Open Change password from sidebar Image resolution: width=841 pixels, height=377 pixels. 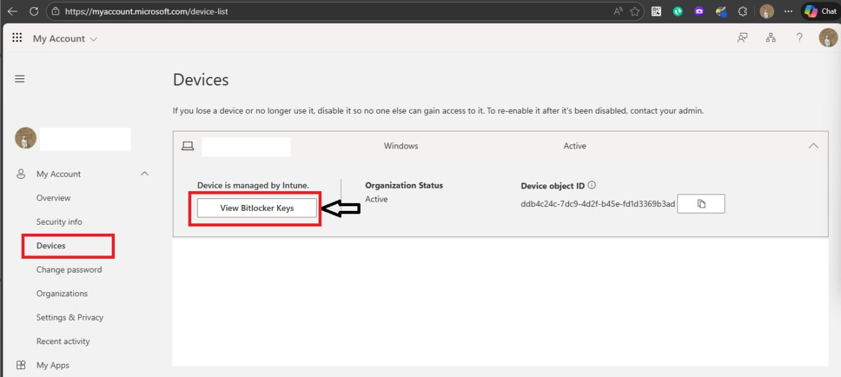(x=69, y=270)
